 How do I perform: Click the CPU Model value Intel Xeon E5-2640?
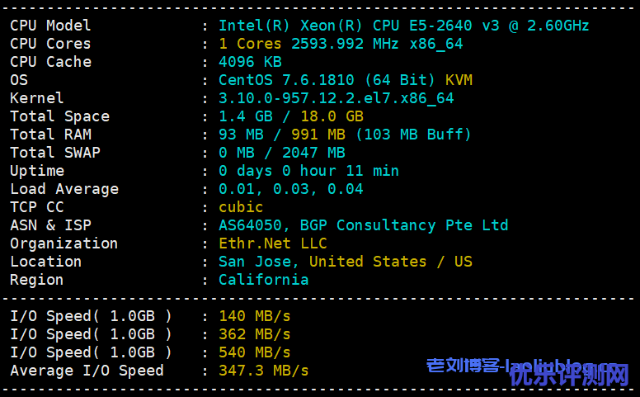coord(403,26)
